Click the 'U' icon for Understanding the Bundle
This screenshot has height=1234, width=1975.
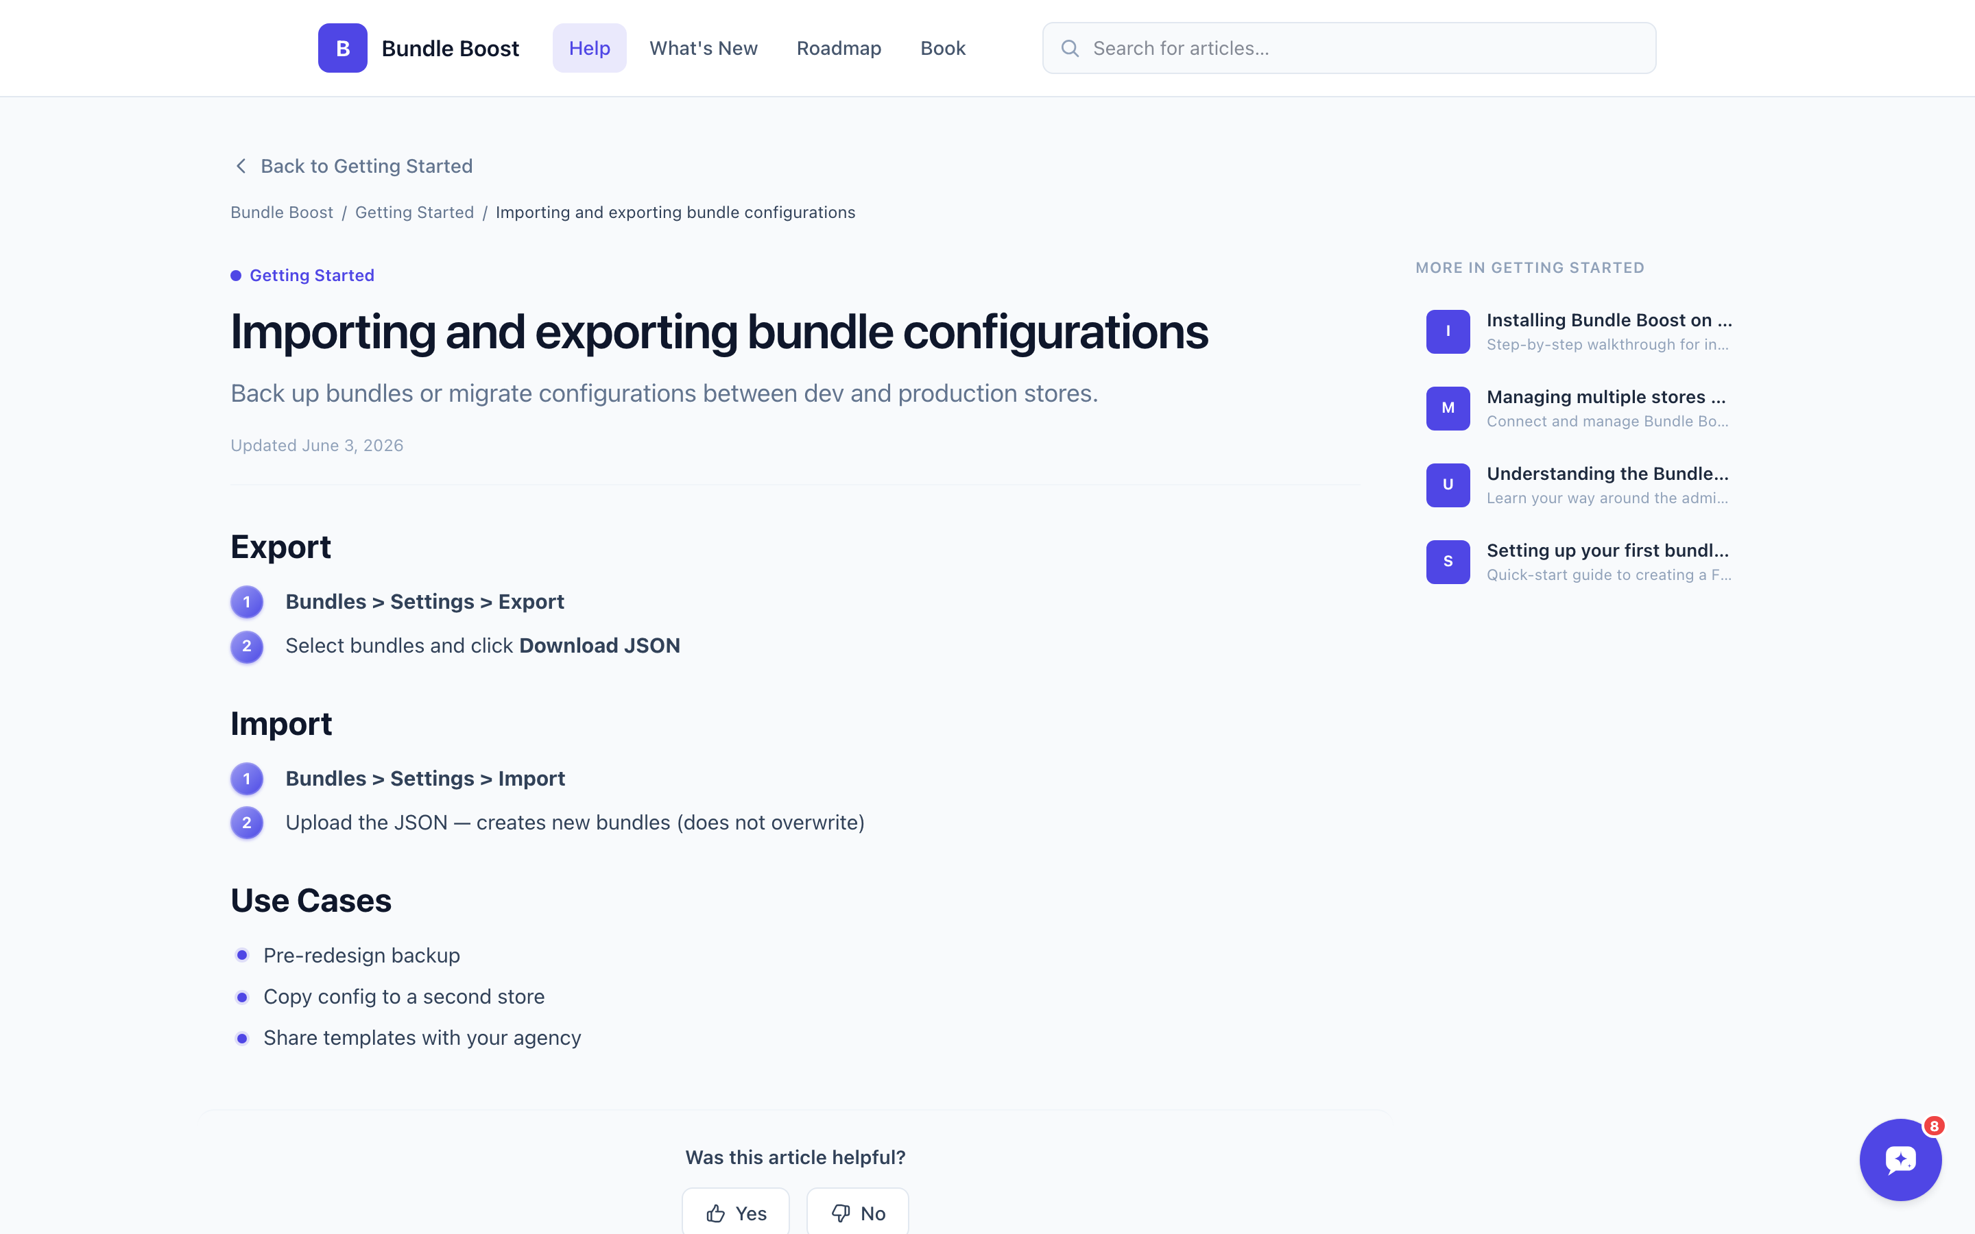click(x=1448, y=485)
